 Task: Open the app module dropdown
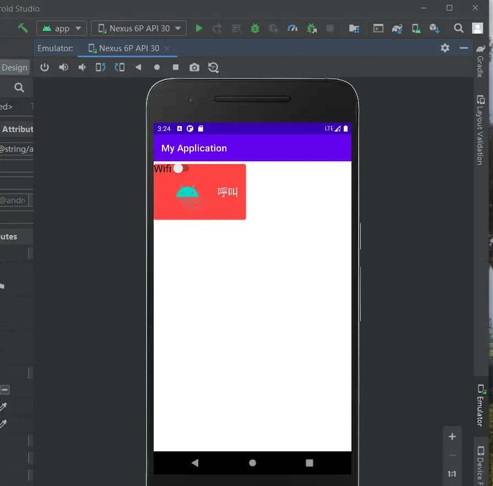pos(61,28)
